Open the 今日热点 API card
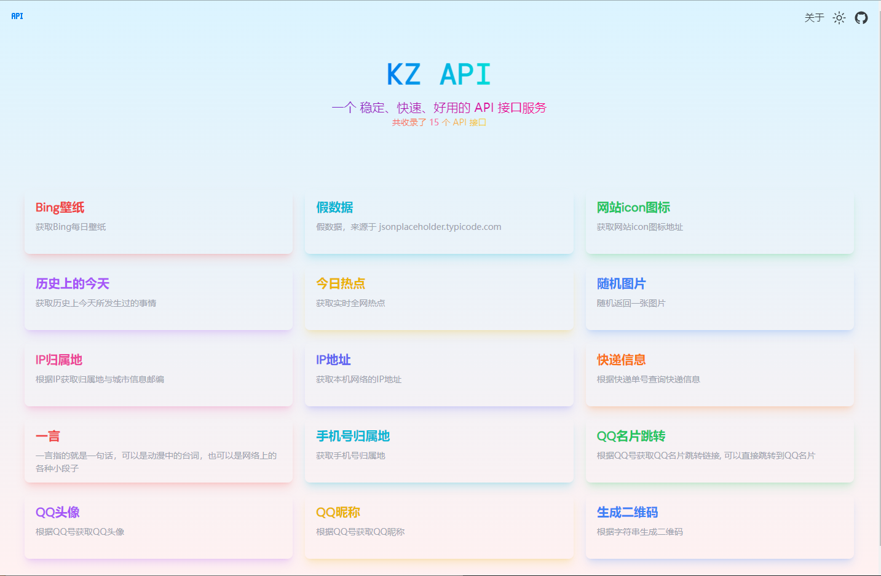Viewport: 881px width, 576px height. (x=439, y=299)
